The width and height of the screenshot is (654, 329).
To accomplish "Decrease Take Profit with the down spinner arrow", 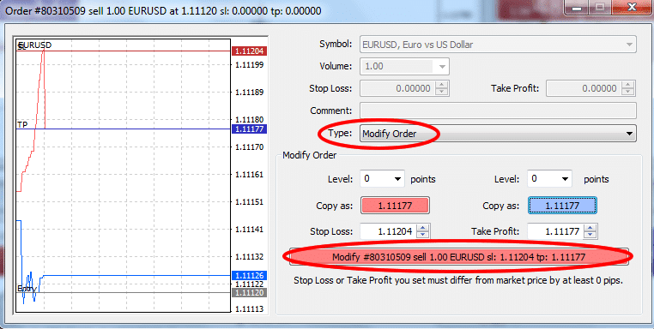I will click(x=591, y=235).
